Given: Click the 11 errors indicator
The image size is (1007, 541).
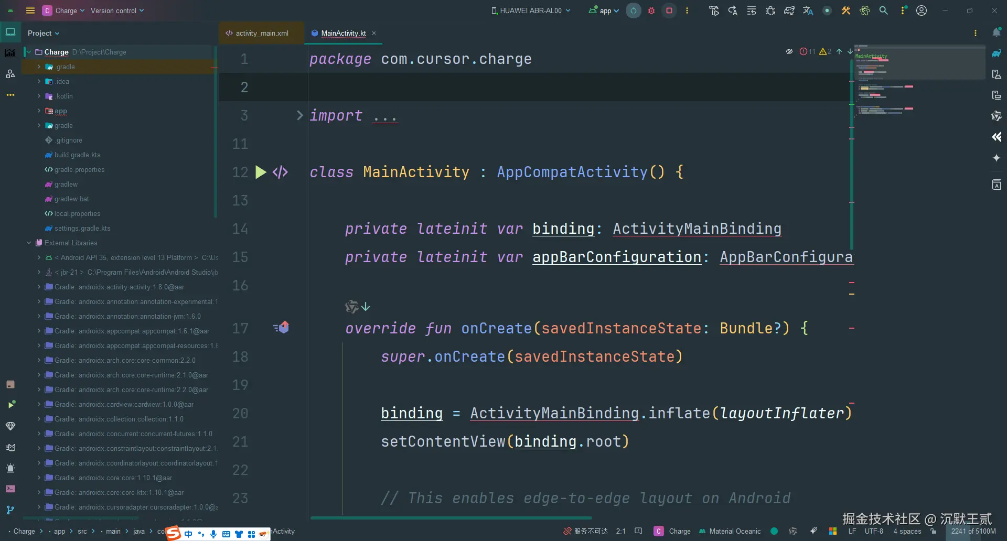Looking at the screenshot, I should (x=808, y=51).
